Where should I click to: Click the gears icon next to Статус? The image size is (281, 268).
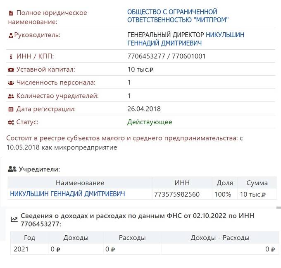point(11,123)
